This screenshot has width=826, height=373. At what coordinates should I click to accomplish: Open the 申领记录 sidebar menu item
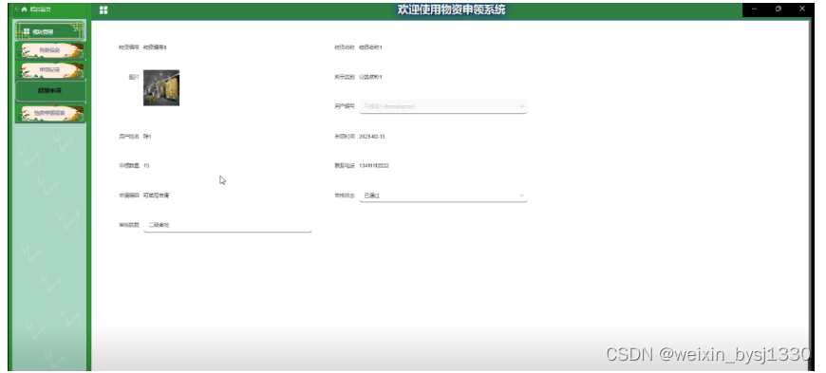click(x=50, y=70)
